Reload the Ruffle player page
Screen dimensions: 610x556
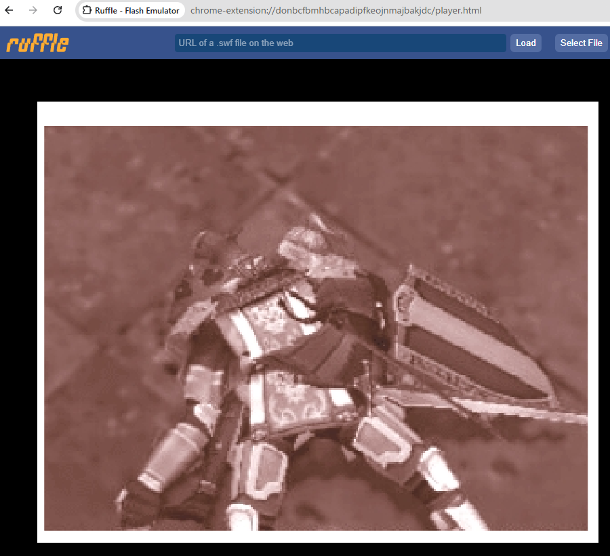point(58,11)
